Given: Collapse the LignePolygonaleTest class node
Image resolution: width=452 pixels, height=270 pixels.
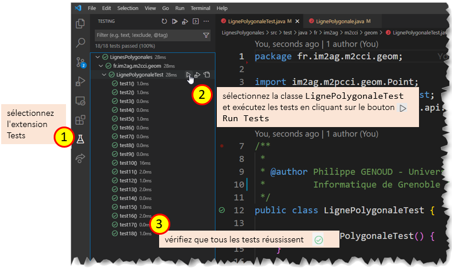Looking at the screenshot, I should (x=105, y=75).
